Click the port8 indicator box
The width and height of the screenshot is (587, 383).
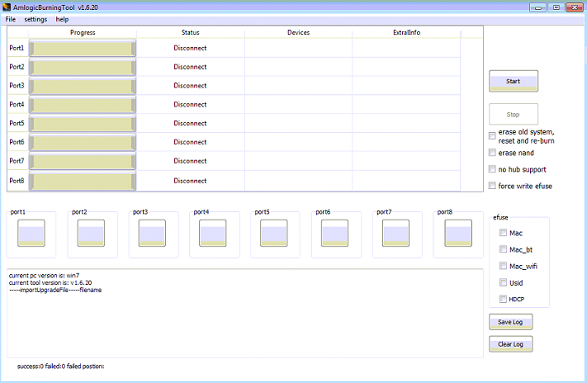click(x=458, y=233)
